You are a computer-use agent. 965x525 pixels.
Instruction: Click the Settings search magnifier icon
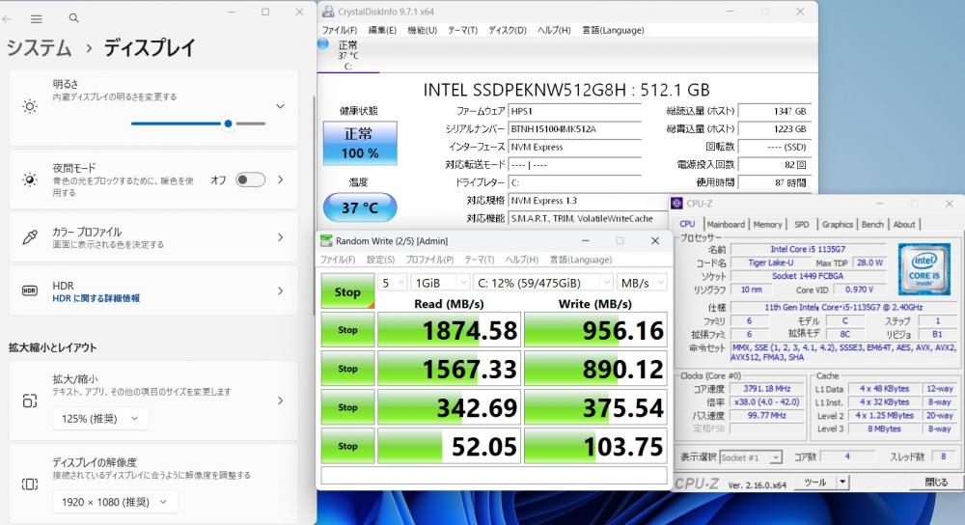[x=73, y=18]
